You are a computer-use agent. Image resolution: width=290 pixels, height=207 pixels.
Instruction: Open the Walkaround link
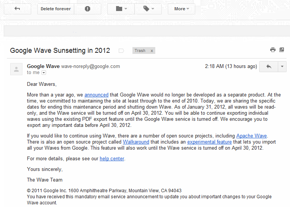coord(136,142)
